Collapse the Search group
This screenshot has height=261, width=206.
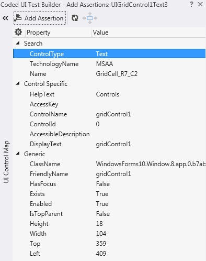click(18, 43)
